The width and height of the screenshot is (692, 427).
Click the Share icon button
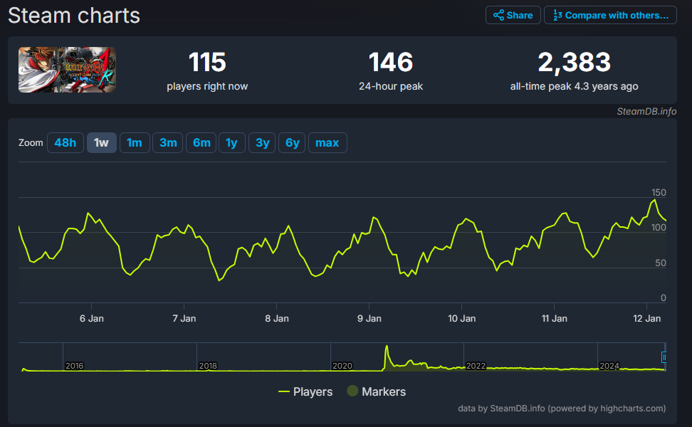513,15
